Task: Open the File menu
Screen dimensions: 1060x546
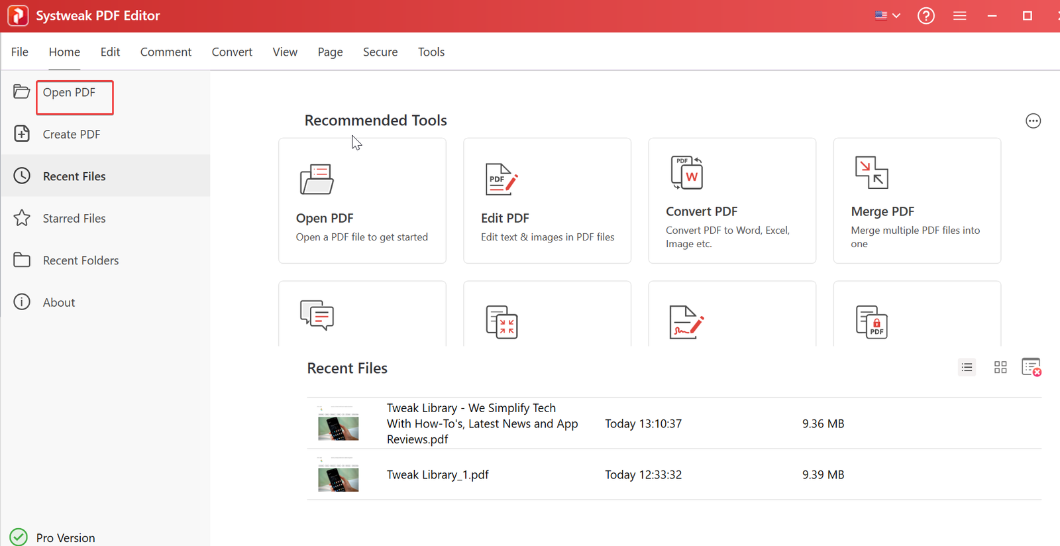Action: 20,52
